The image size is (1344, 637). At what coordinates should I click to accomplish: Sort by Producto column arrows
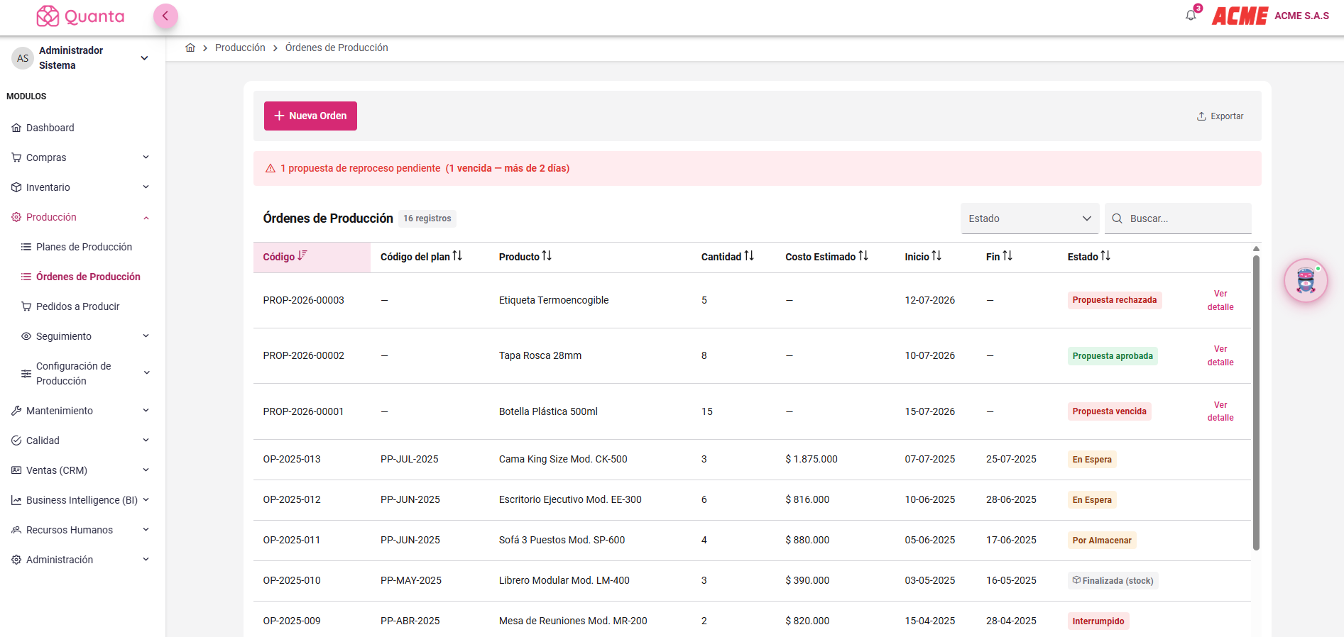547,256
